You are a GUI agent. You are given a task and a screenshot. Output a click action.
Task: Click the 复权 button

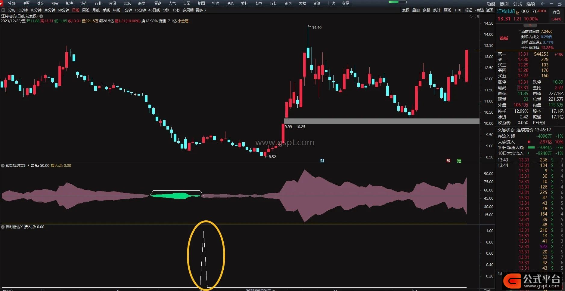406,10
